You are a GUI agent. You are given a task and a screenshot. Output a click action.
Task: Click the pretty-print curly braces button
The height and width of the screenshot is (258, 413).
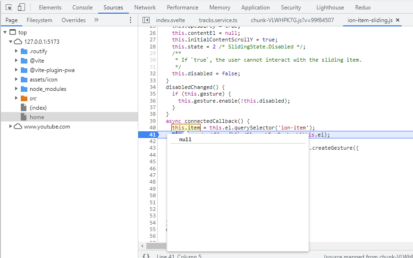coord(146,256)
